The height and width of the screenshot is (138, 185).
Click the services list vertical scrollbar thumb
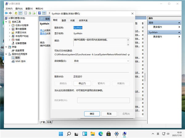145,77
